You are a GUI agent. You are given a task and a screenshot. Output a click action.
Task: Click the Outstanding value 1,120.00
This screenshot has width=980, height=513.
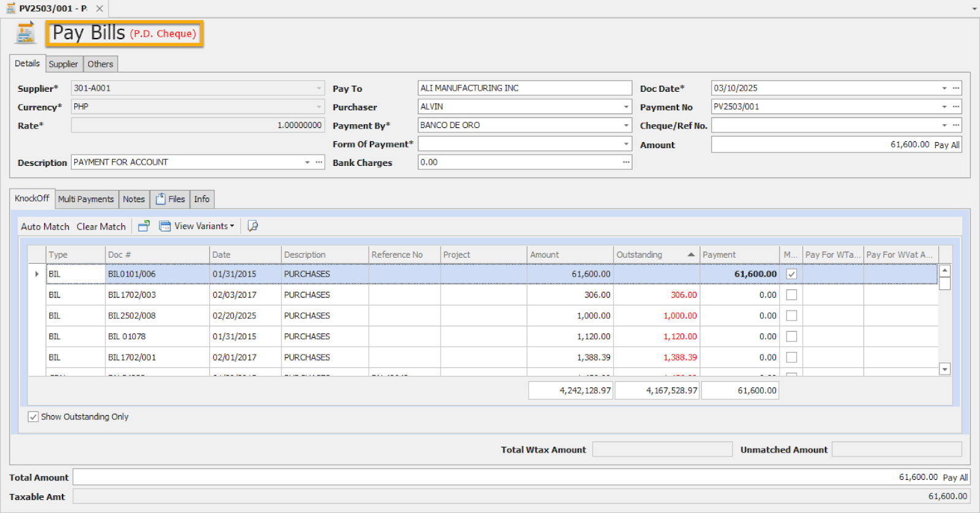(x=680, y=337)
